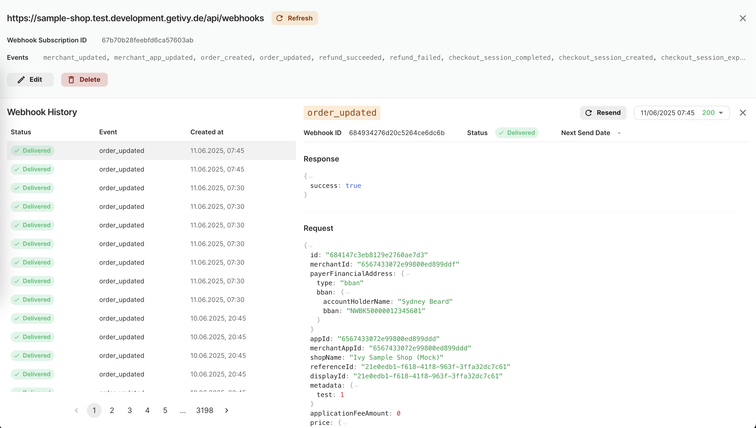Image resolution: width=756 pixels, height=428 pixels.
Task: Click the pagination ellipsis
Action: (x=183, y=410)
